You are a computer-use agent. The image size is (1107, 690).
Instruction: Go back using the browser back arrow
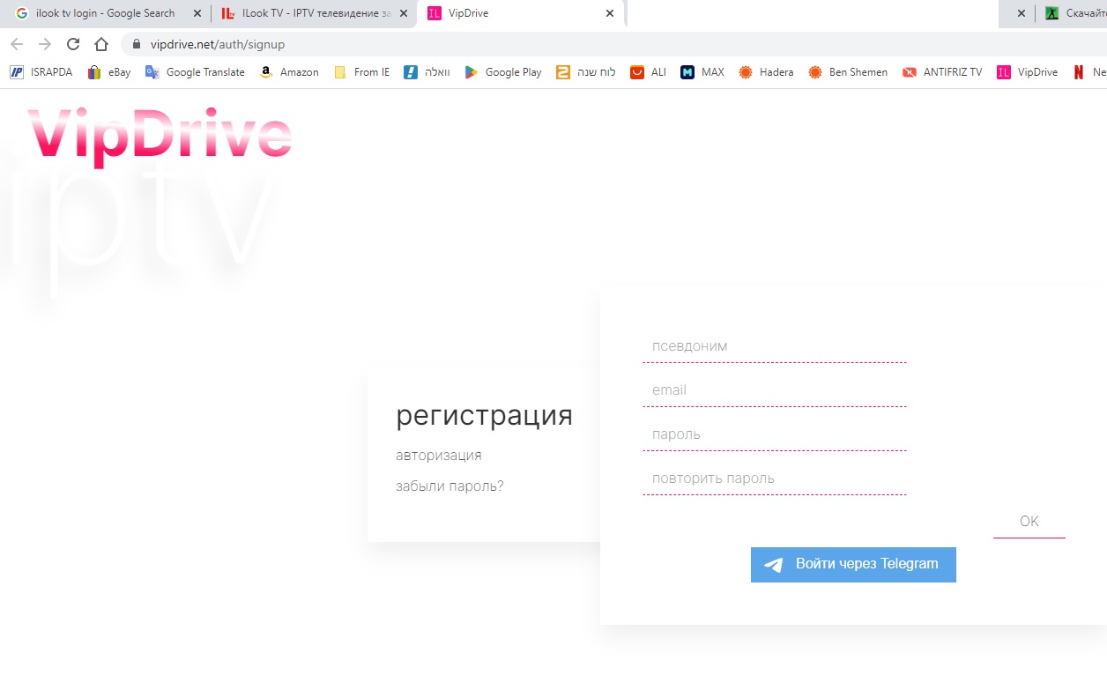(x=17, y=44)
